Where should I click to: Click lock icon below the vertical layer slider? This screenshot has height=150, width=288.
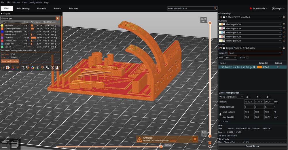click(210, 143)
